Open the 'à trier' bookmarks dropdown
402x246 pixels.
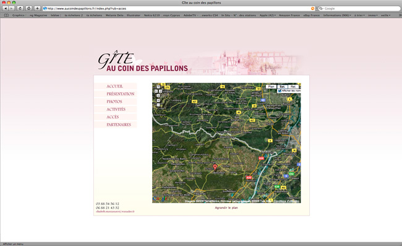click(359, 15)
